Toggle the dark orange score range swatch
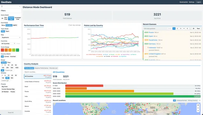This screenshot has height=115, width=203. [x=6, y=50]
